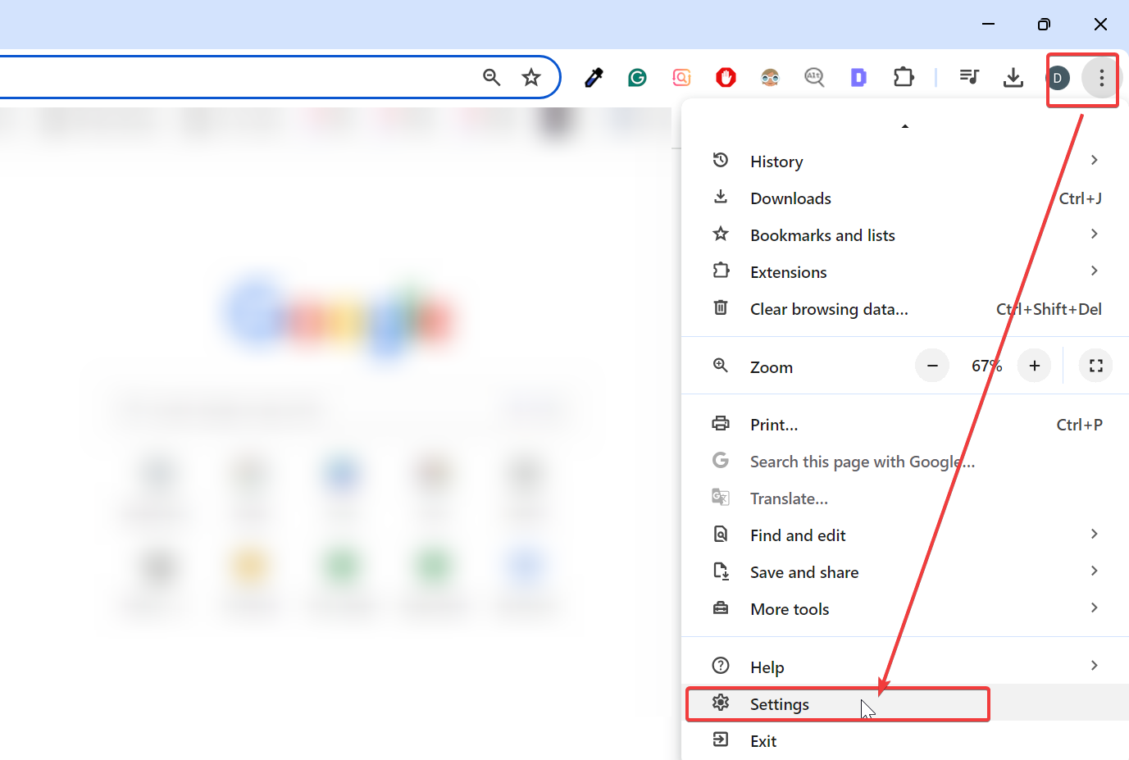
Task: Enter full screen mode from Zoom row
Action: pos(1095,366)
